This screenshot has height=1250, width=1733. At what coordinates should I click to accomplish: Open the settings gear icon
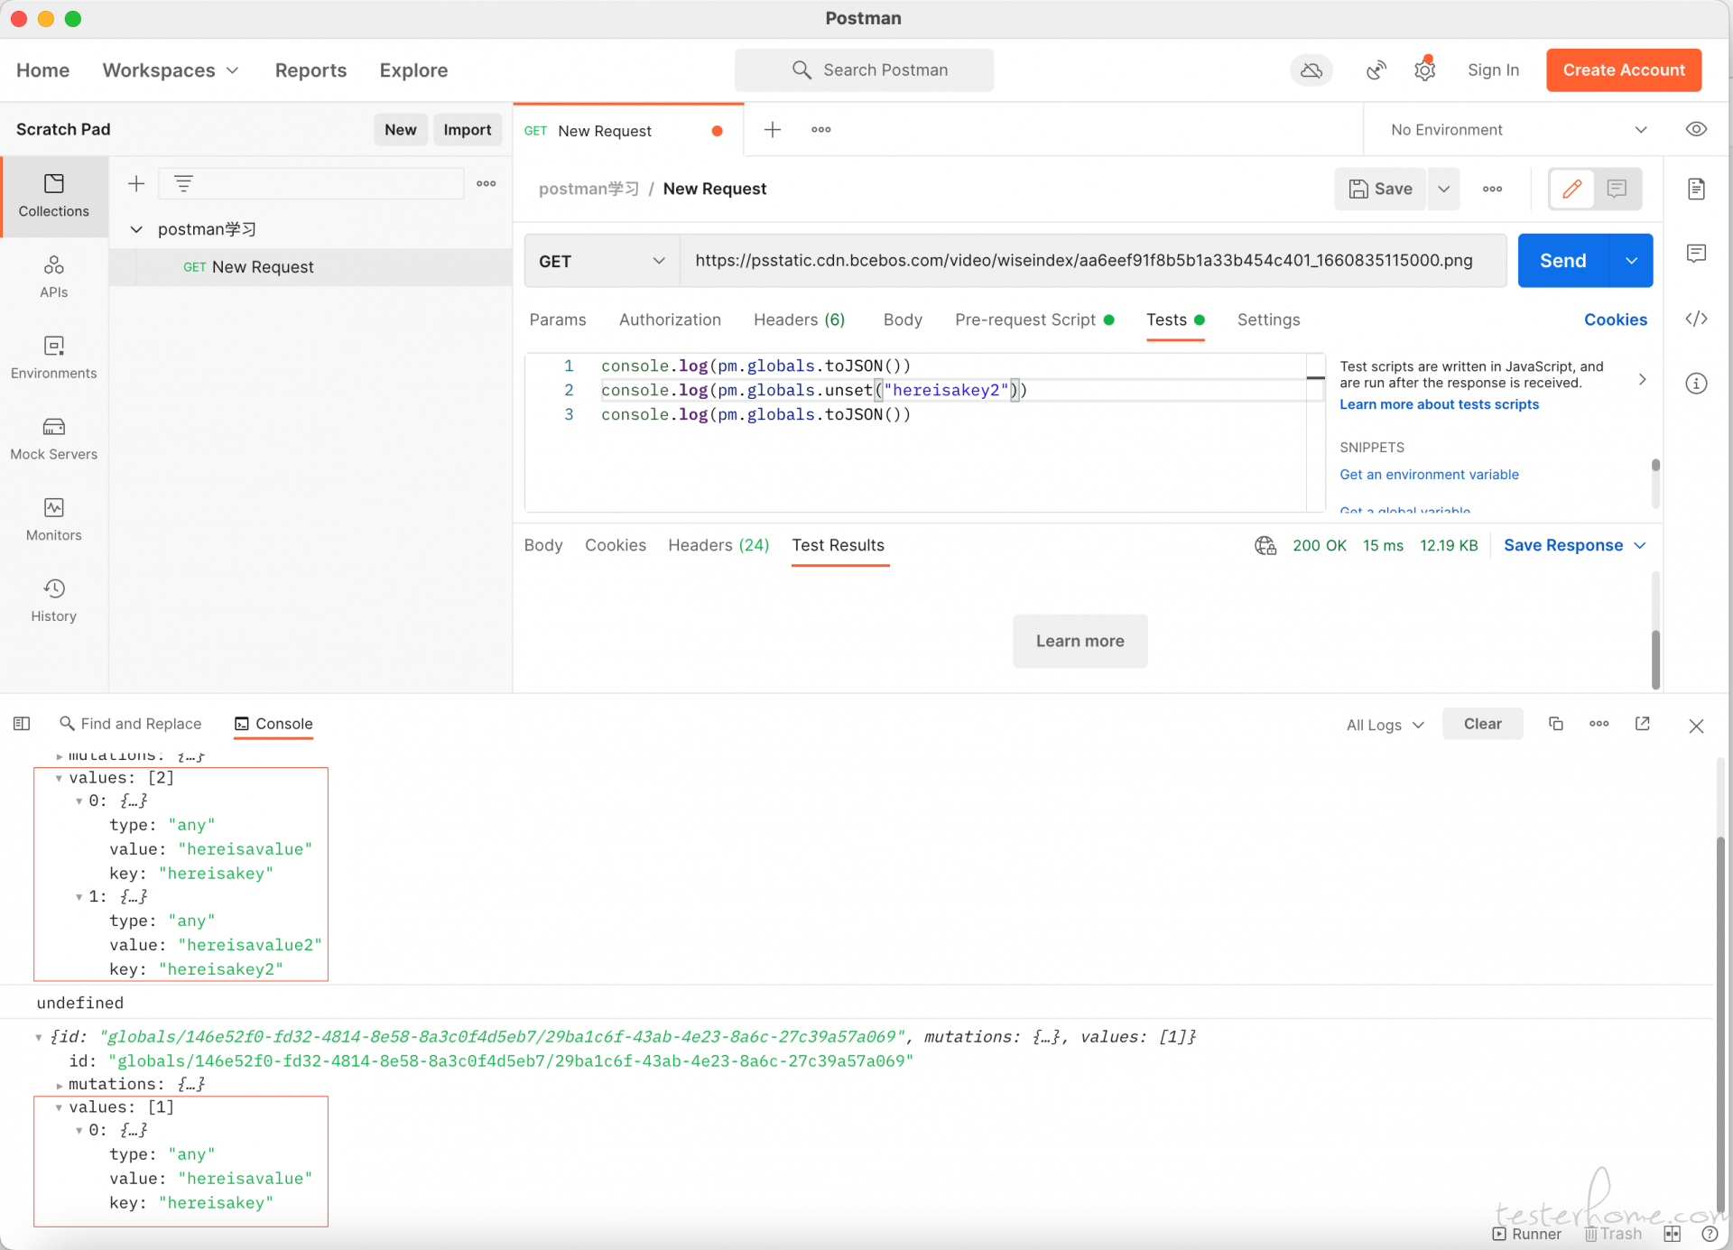(1424, 70)
